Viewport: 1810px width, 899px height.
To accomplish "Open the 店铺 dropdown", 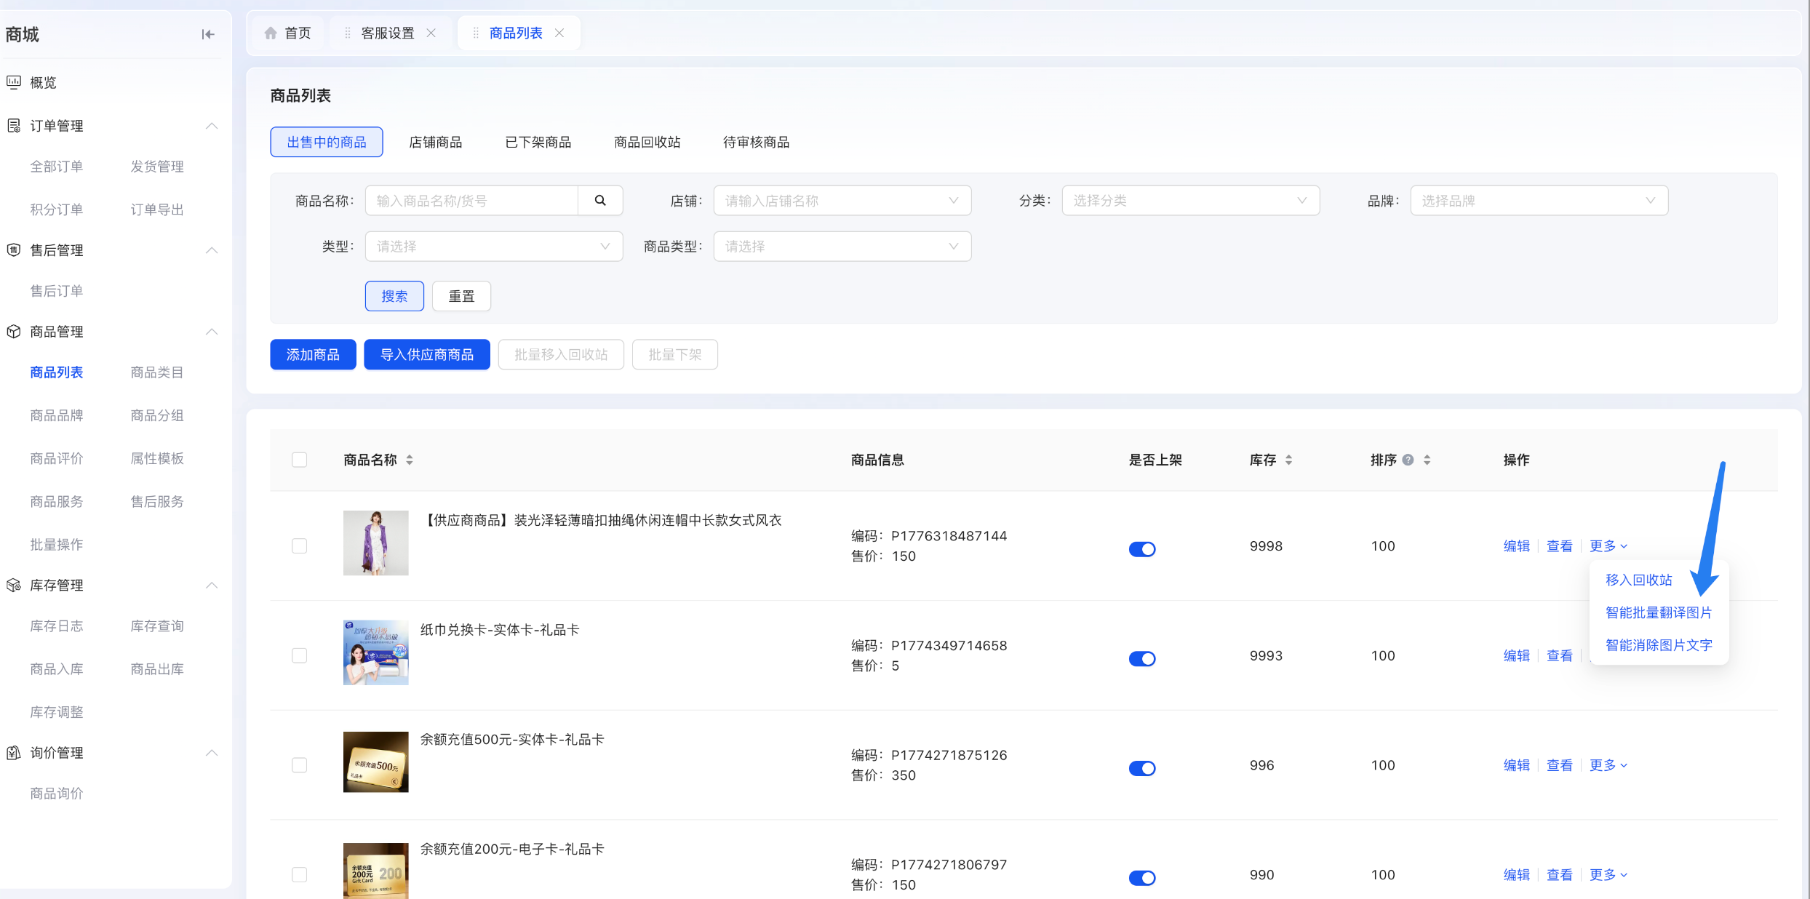I will pos(842,201).
